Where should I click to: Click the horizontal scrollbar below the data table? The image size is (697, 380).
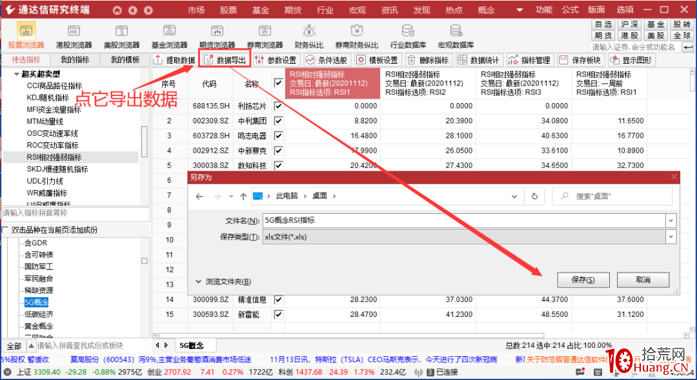point(351,336)
